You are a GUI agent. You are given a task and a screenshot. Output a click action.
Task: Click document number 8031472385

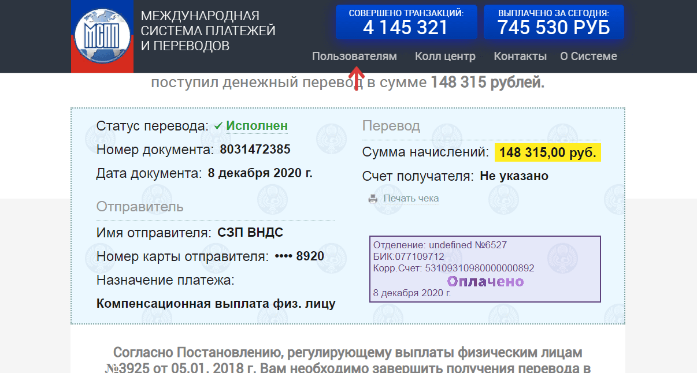tap(255, 150)
